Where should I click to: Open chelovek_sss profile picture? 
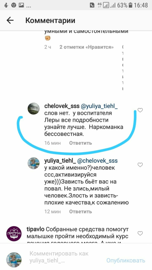point(34,109)
